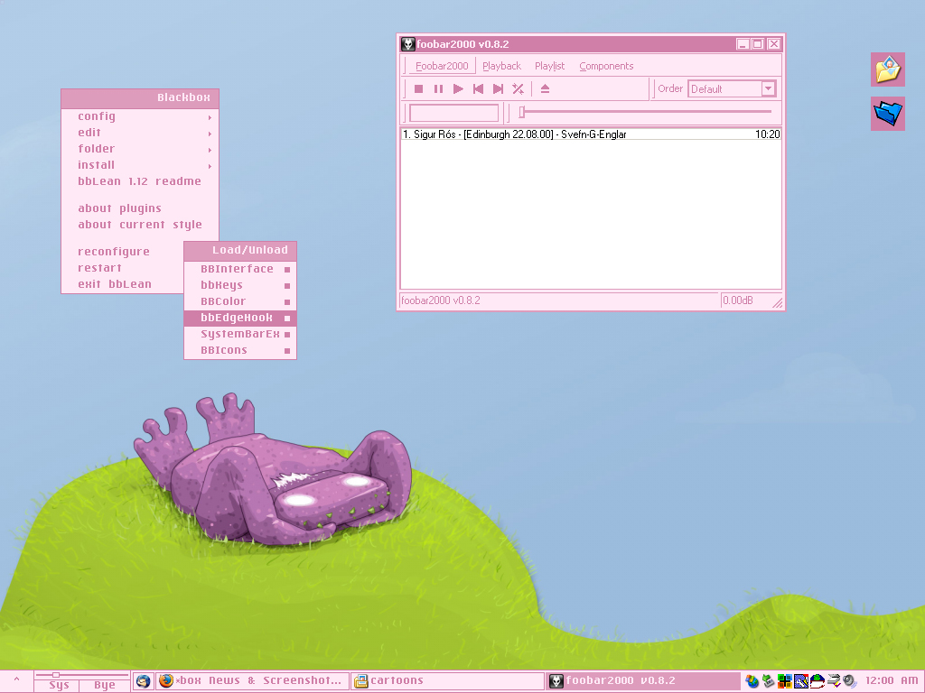Open the bbLean 1.12 readme entry

tap(140, 181)
